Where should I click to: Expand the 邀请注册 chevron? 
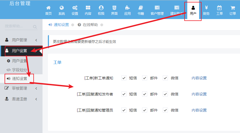(36, 99)
